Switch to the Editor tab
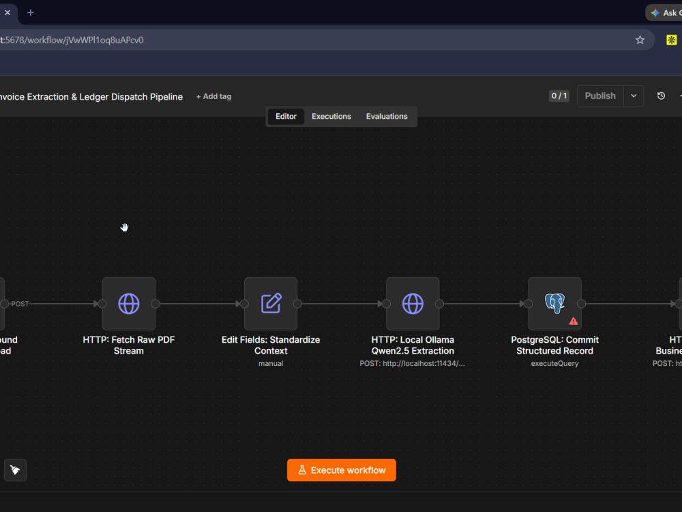Viewport: 682px width, 512px height. [286, 116]
